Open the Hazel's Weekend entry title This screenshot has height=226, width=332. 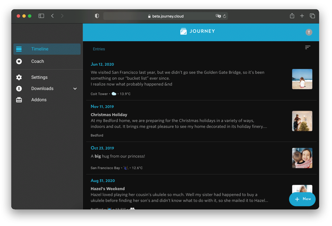(108, 188)
